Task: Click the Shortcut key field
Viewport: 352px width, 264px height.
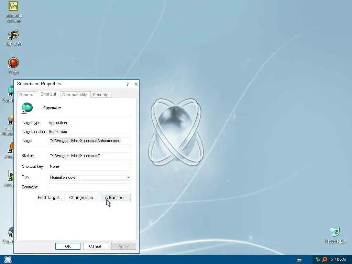Action: [90, 167]
